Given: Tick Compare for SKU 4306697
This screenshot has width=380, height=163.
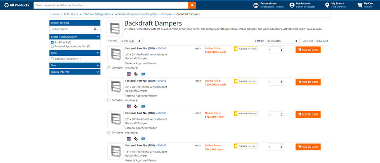Looking at the screenshot, I should tap(109, 68).
